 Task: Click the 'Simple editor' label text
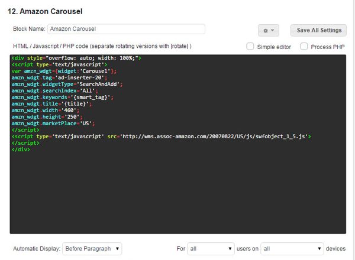274,47
